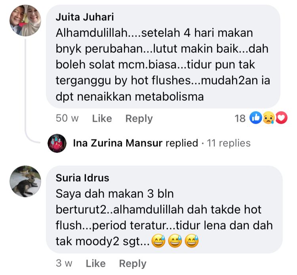Click the first sweat-smile emoji in comment
This screenshot has height=275, width=297.
click(x=158, y=241)
